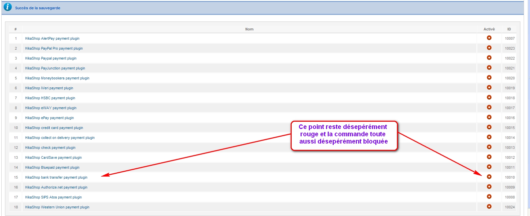Select ID cell 10019
Screen dimensions: 530x216
coord(510,88)
